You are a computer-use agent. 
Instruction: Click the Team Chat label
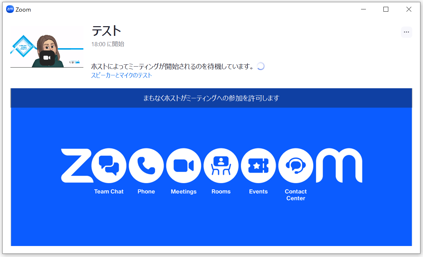(109, 191)
